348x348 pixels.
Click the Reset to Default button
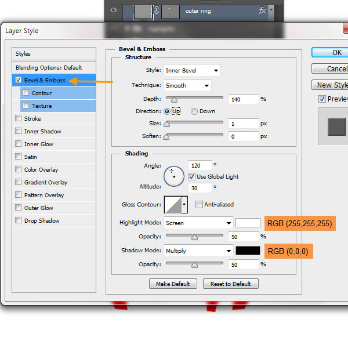(230, 284)
